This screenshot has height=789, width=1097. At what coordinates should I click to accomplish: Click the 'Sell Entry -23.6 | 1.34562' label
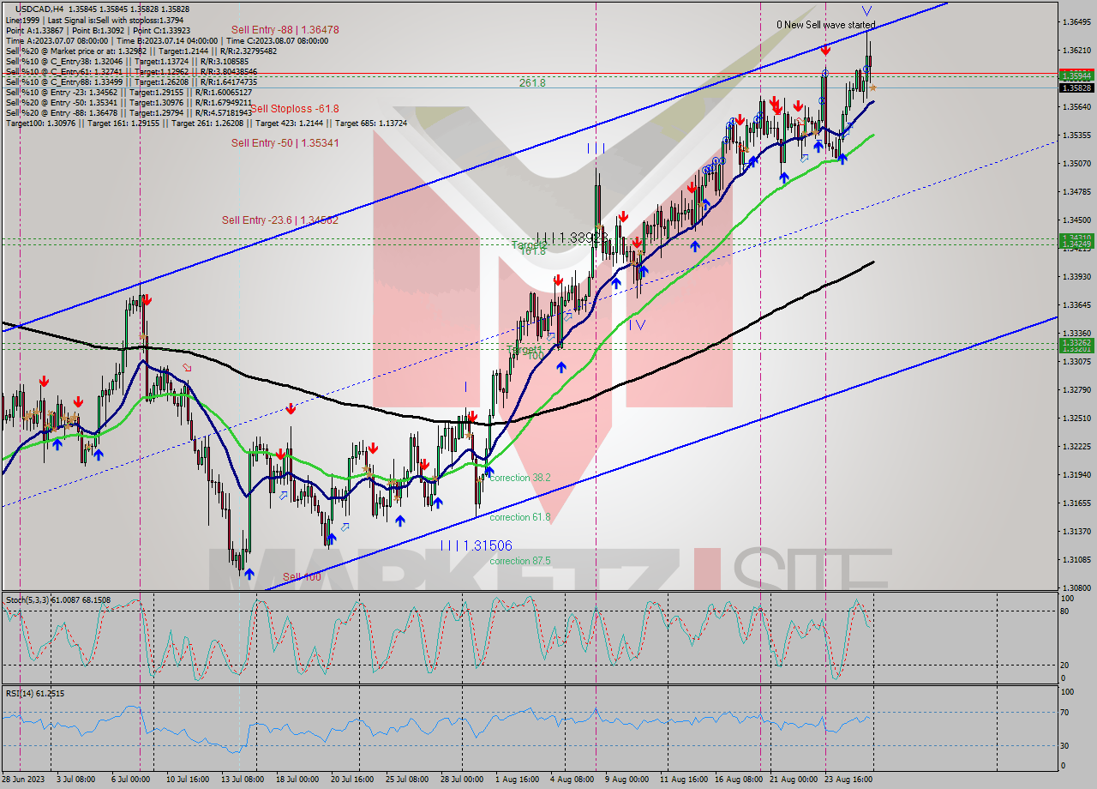pyautogui.click(x=280, y=220)
